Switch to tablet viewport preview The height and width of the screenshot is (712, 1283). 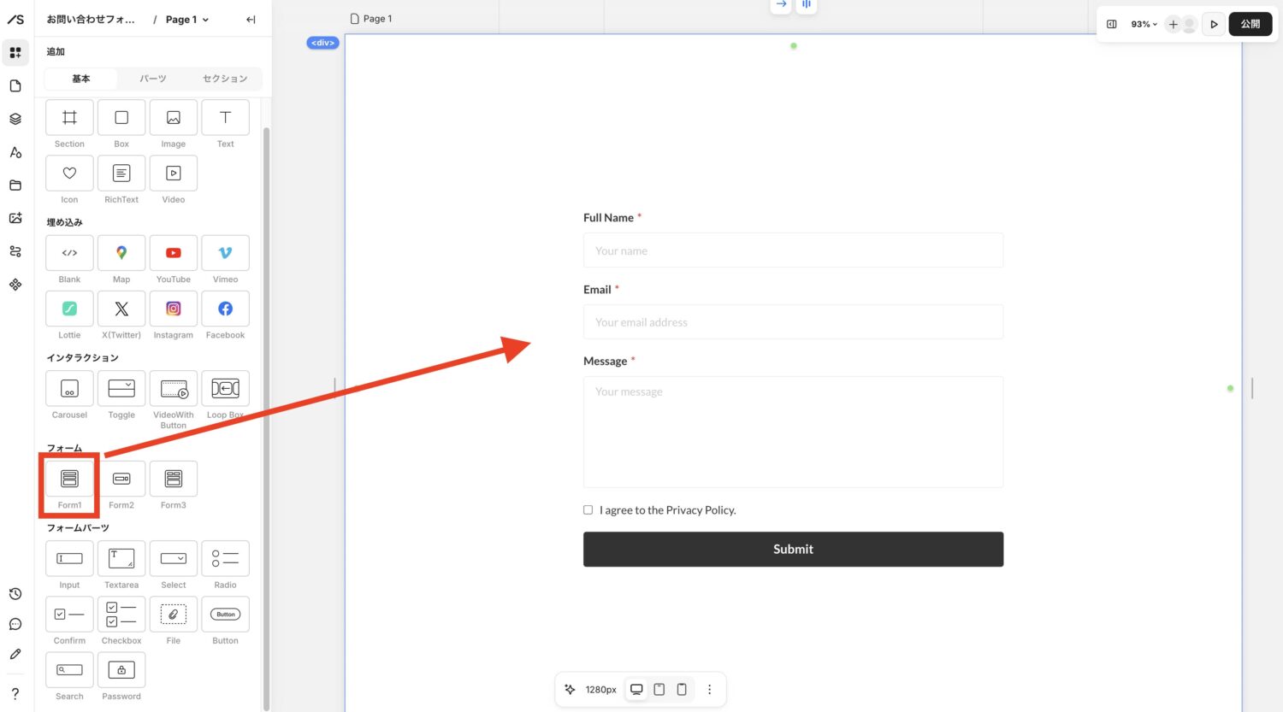tap(659, 690)
